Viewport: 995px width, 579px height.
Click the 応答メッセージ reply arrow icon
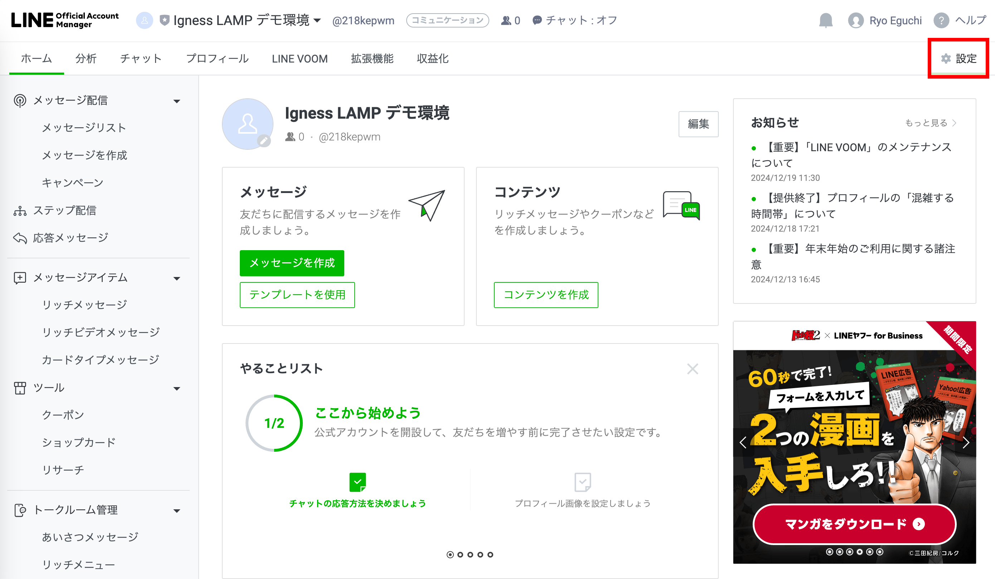(x=20, y=238)
